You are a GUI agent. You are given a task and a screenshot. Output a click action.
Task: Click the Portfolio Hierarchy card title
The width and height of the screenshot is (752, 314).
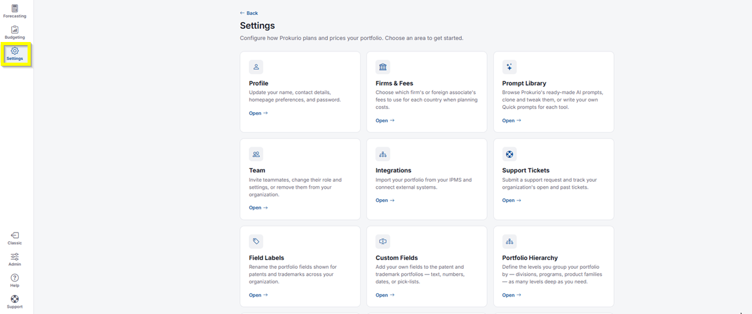click(530, 258)
